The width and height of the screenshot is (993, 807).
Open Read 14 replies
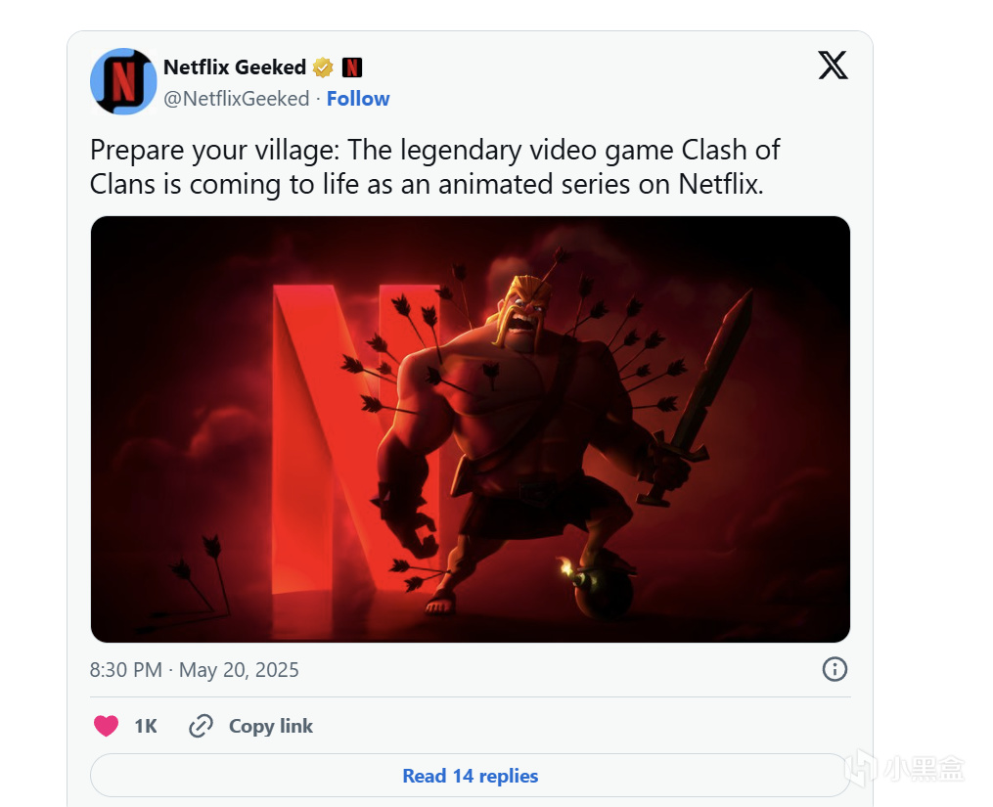[x=470, y=776]
